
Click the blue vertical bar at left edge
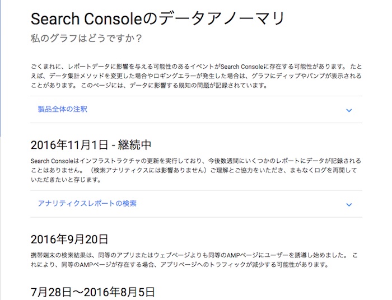[1, 67]
